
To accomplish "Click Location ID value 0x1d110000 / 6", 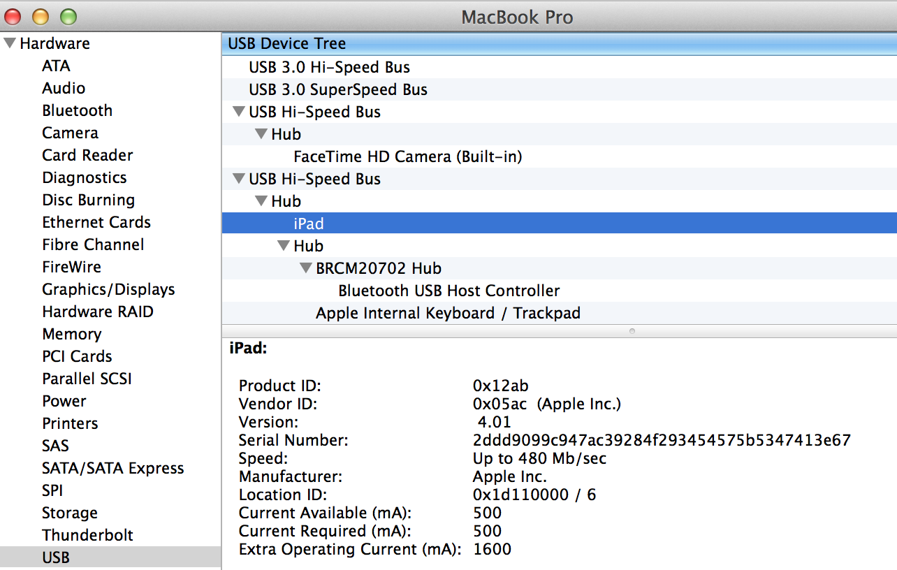I will (x=534, y=495).
